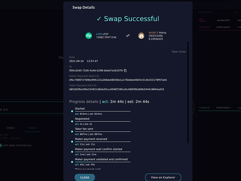Click the All / All history filter
The image size is (241, 181).
pyautogui.click(x=4, y=135)
